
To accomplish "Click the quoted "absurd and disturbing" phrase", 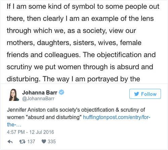I will pyautogui.click(x=54, y=117).
